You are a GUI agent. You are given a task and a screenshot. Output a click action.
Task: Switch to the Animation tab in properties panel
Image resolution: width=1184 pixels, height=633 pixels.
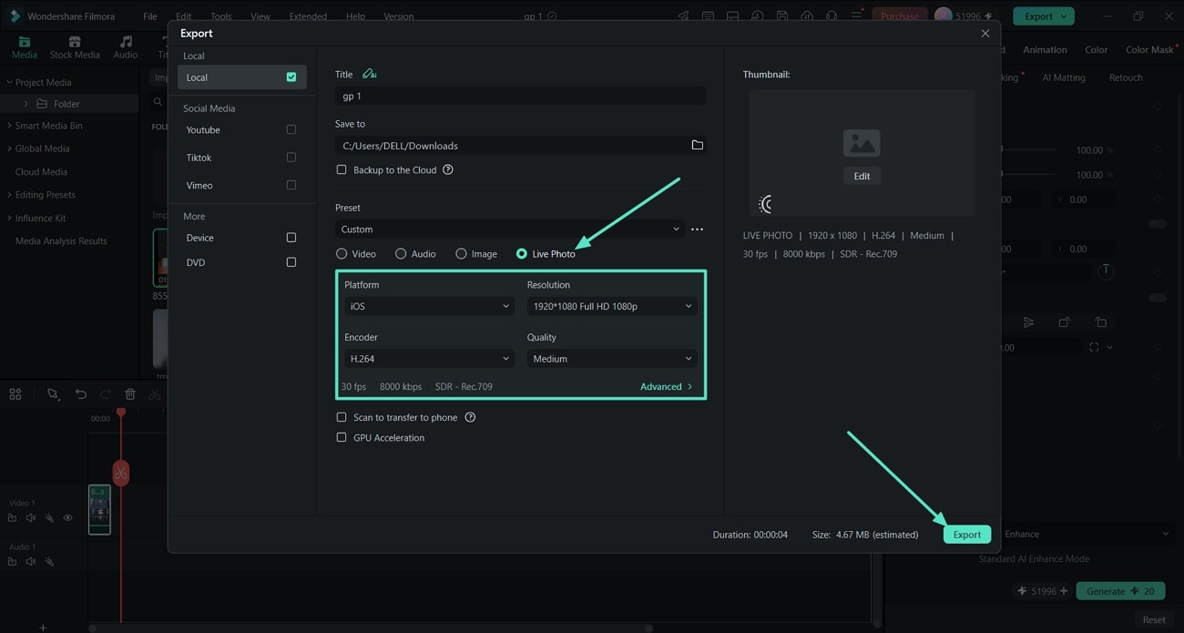(x=1045, y=50)
